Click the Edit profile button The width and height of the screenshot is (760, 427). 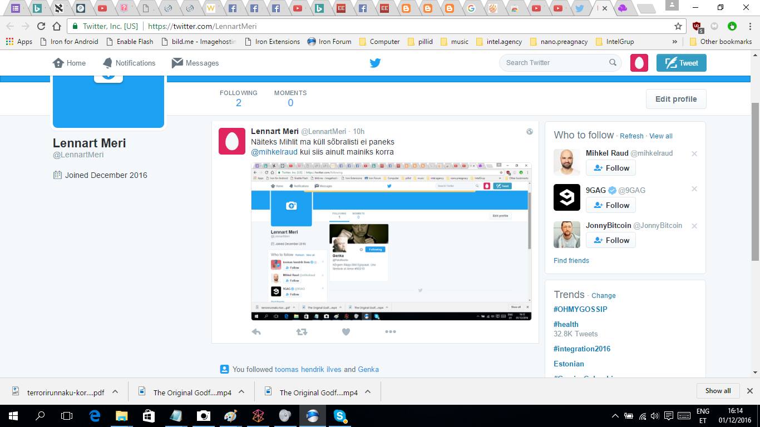click(x=676, y=99)
